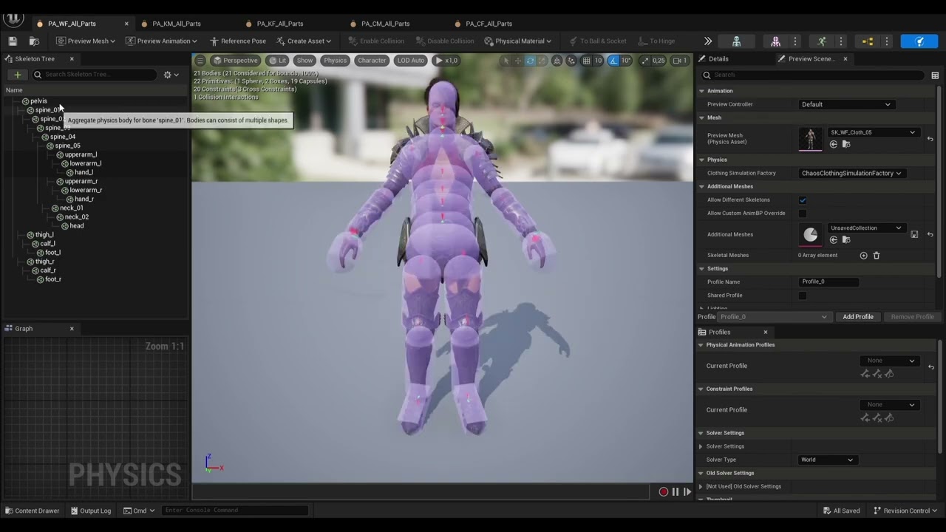Save the Additional Meshes collection icon
This screenshot has height=532, width=946.
point(914,234)
